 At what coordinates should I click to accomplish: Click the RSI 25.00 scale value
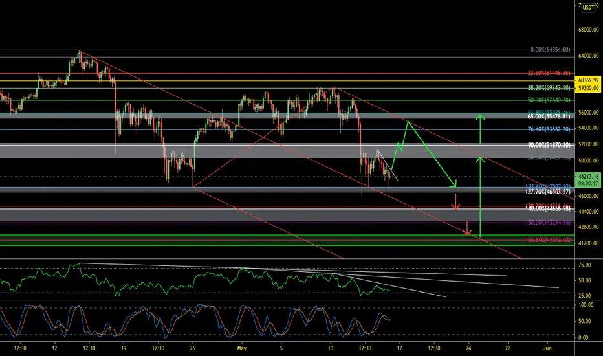(x=584, y=296)
